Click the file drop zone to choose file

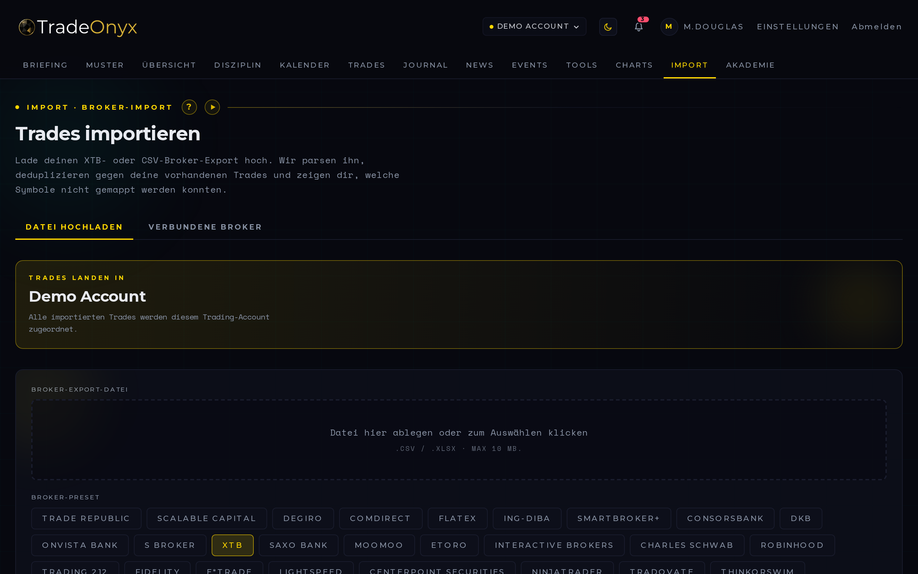459,440
